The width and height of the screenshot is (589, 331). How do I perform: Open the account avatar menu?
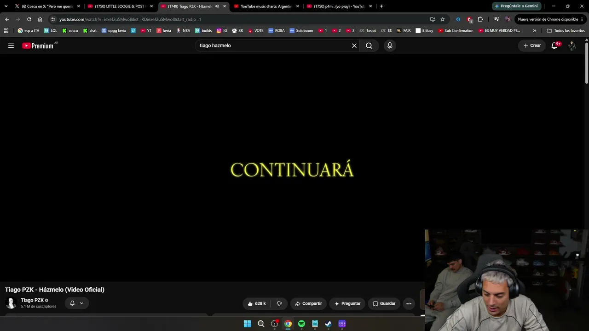click(572, 46)
